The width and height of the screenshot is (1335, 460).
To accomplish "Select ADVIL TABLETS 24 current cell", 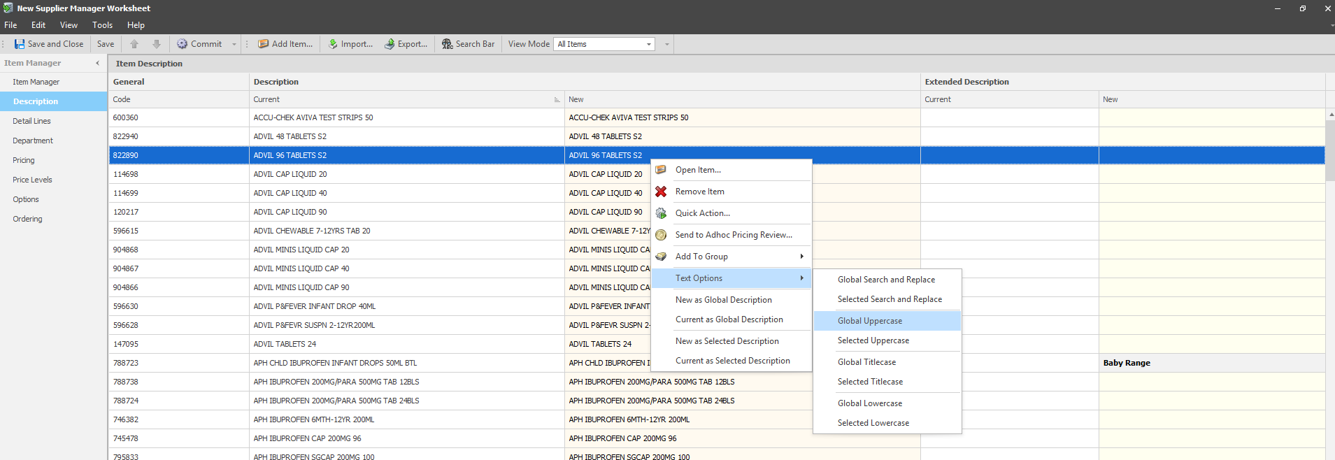I will [407, 344].
